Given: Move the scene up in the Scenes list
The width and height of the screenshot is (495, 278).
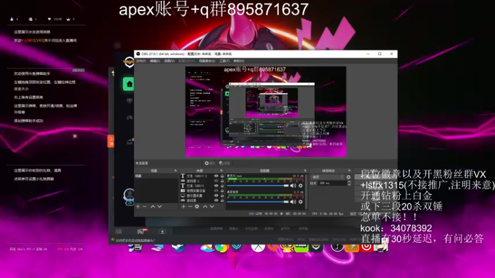Looking at the screenshot, I should [153, 206].
